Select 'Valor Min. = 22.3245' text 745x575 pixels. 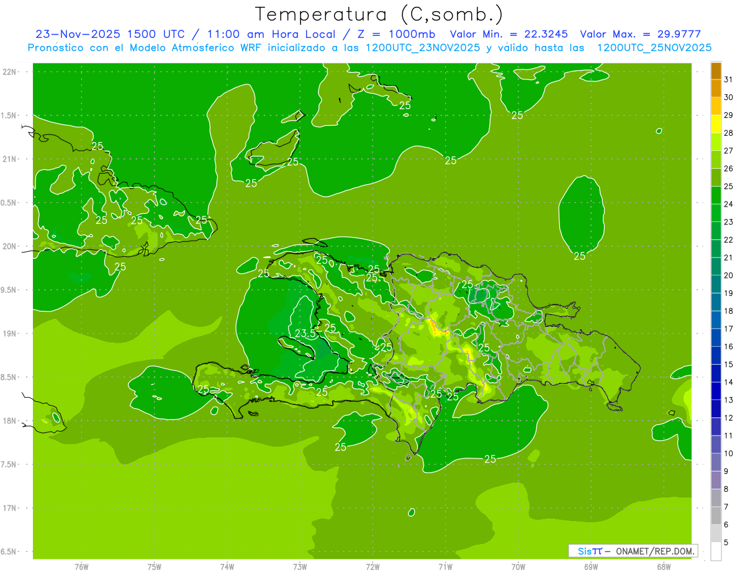click(509, 34)
